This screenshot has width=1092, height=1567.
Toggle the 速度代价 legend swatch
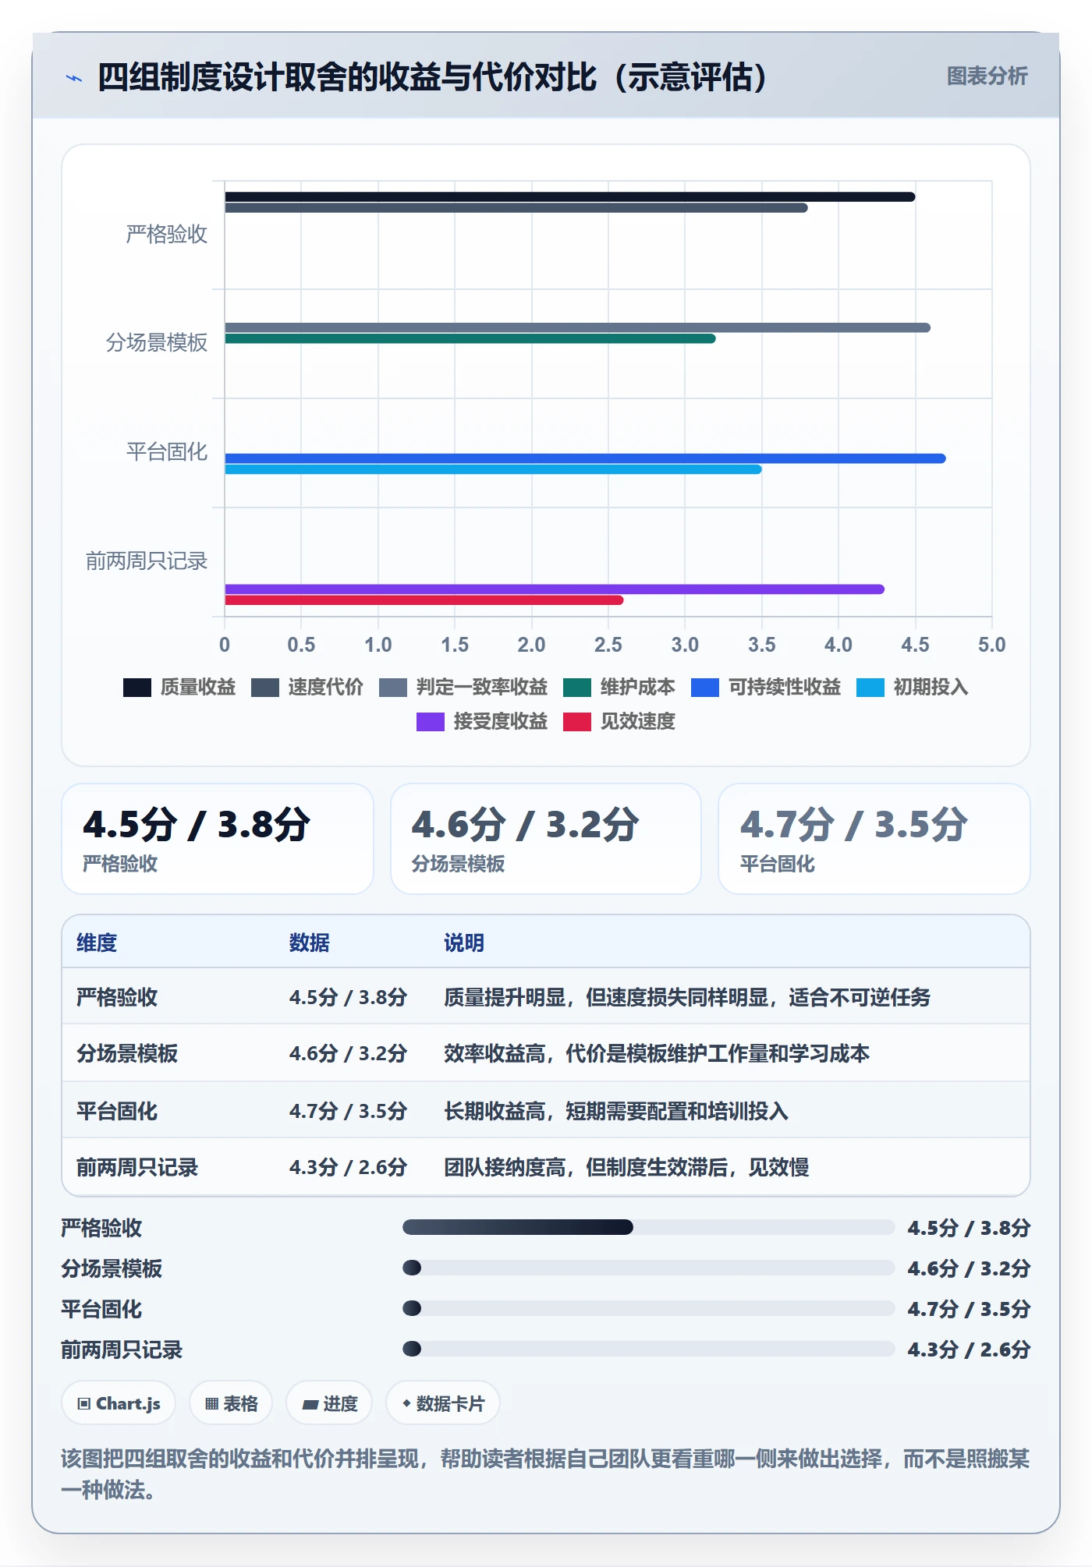tap(264, 687)
